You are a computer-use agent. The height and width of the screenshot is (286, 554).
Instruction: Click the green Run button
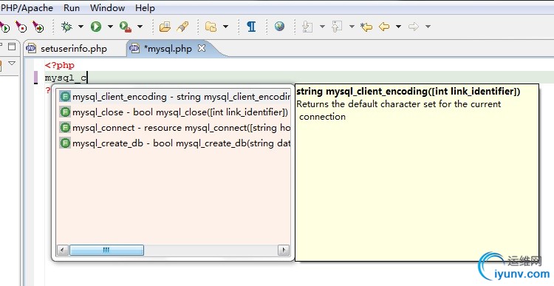[x=96, y=27]
